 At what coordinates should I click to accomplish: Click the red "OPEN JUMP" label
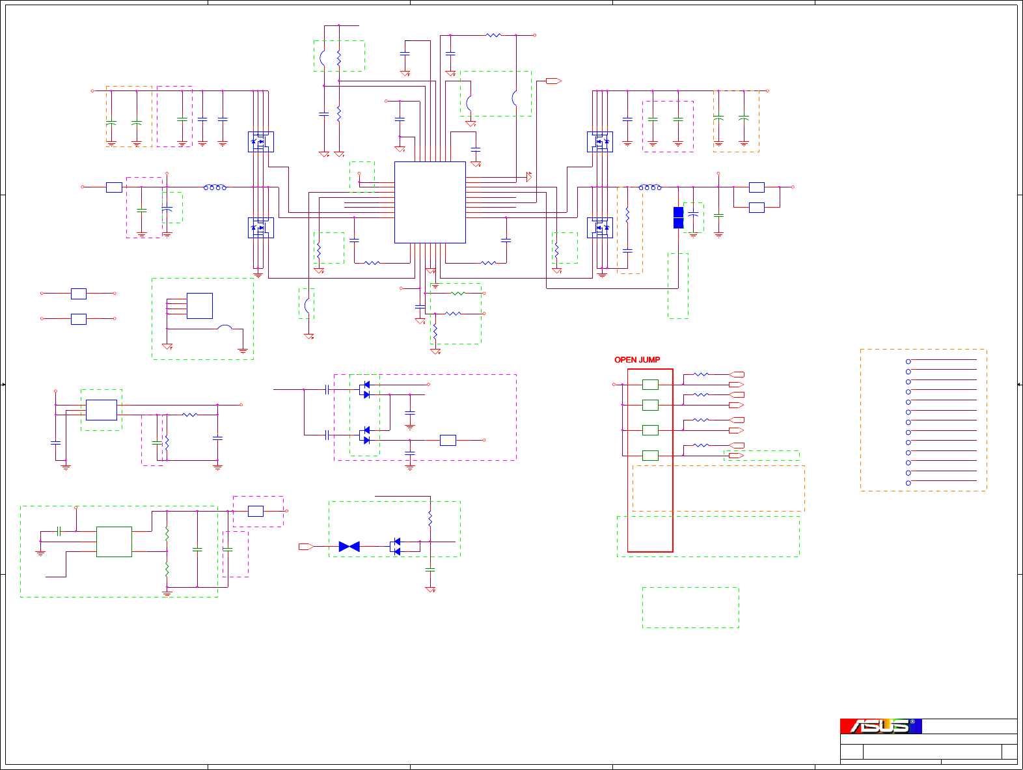point(637,360)
